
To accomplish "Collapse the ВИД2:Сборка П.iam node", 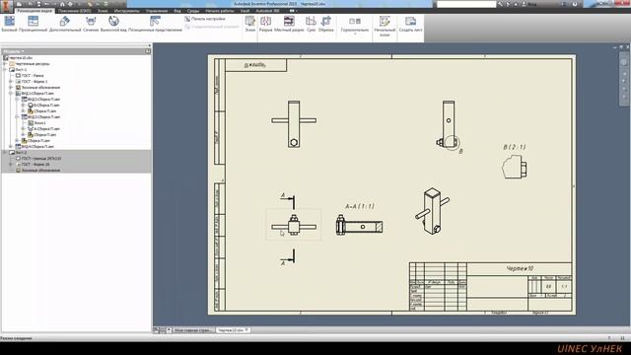I will (x=17, y=99).
